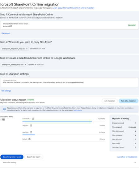The image size is (139, 170).
Task: Open Learn how to troubleshoot link
Action: coord(127,157)
